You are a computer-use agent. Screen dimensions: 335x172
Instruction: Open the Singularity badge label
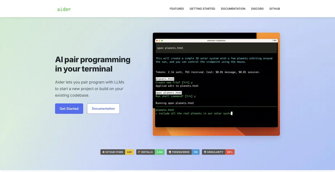[x=214, y=152]
